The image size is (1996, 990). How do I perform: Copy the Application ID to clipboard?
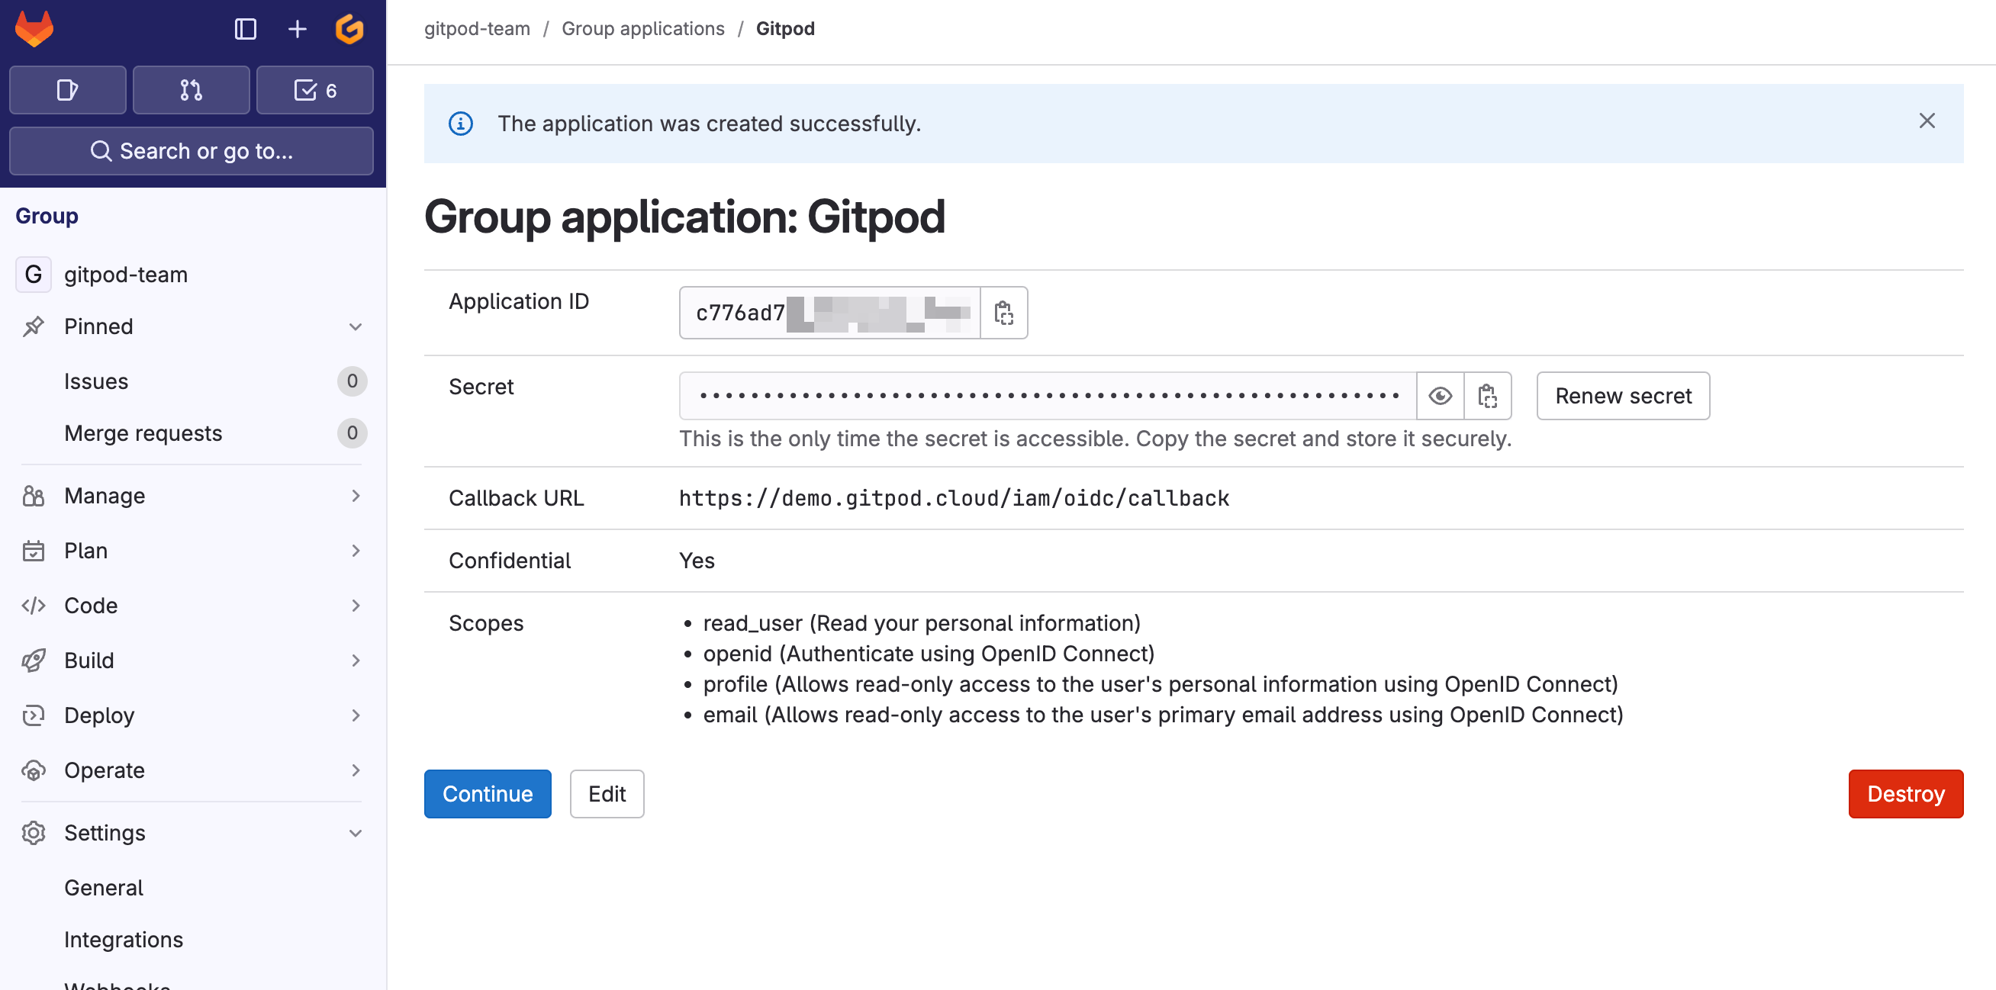1004,313
